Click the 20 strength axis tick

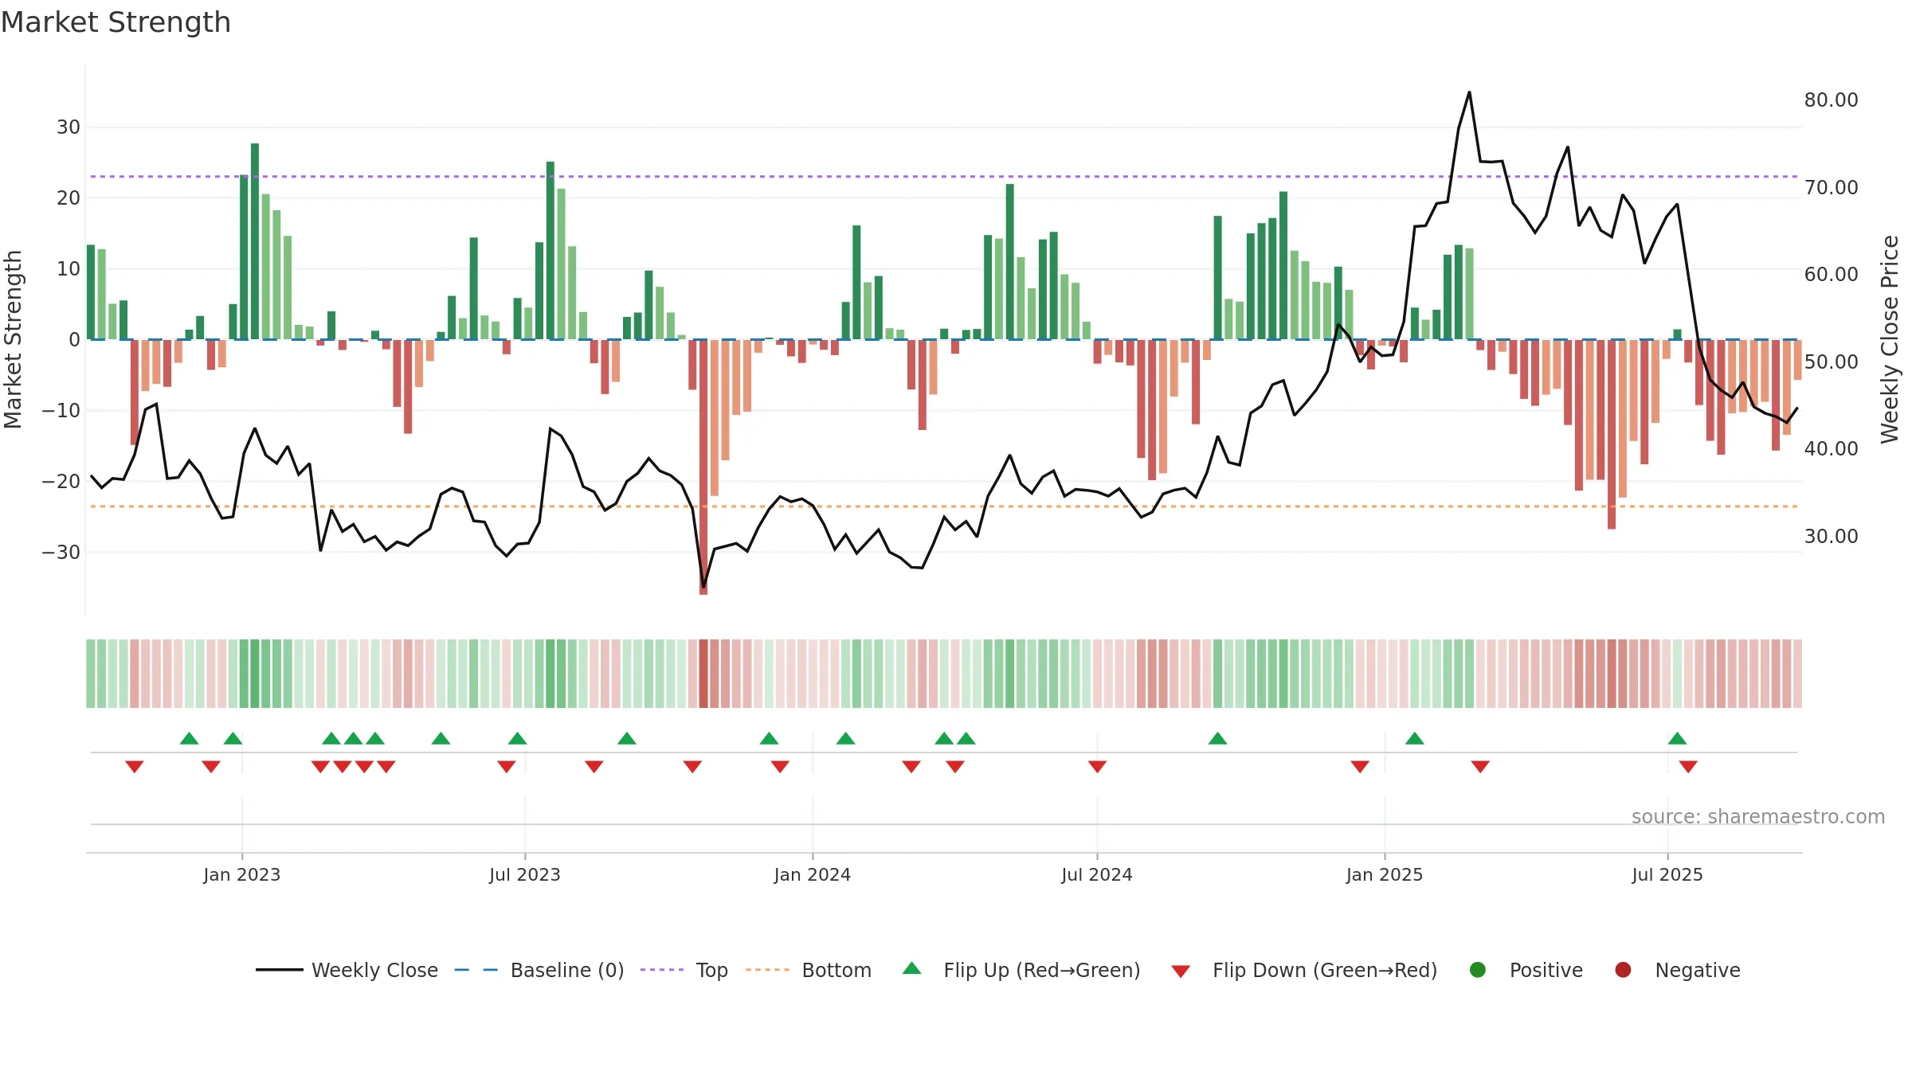69,198
